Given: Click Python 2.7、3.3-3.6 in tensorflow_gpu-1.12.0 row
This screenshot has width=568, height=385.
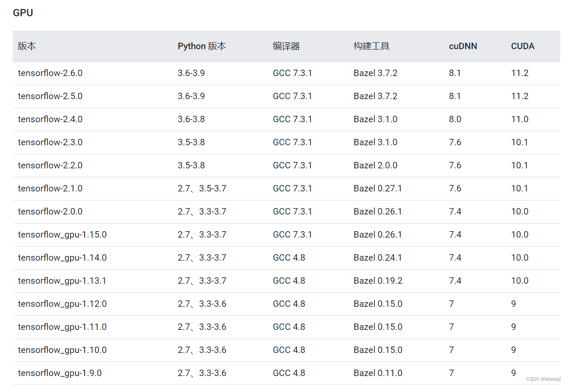Looking at the screenshot, I should [x=202, y=304].
